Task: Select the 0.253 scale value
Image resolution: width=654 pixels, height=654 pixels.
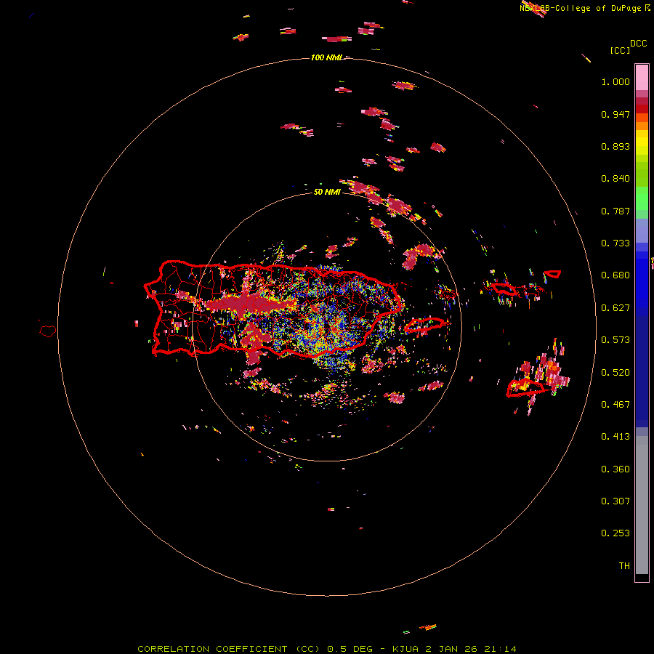Action: point(615,533)
